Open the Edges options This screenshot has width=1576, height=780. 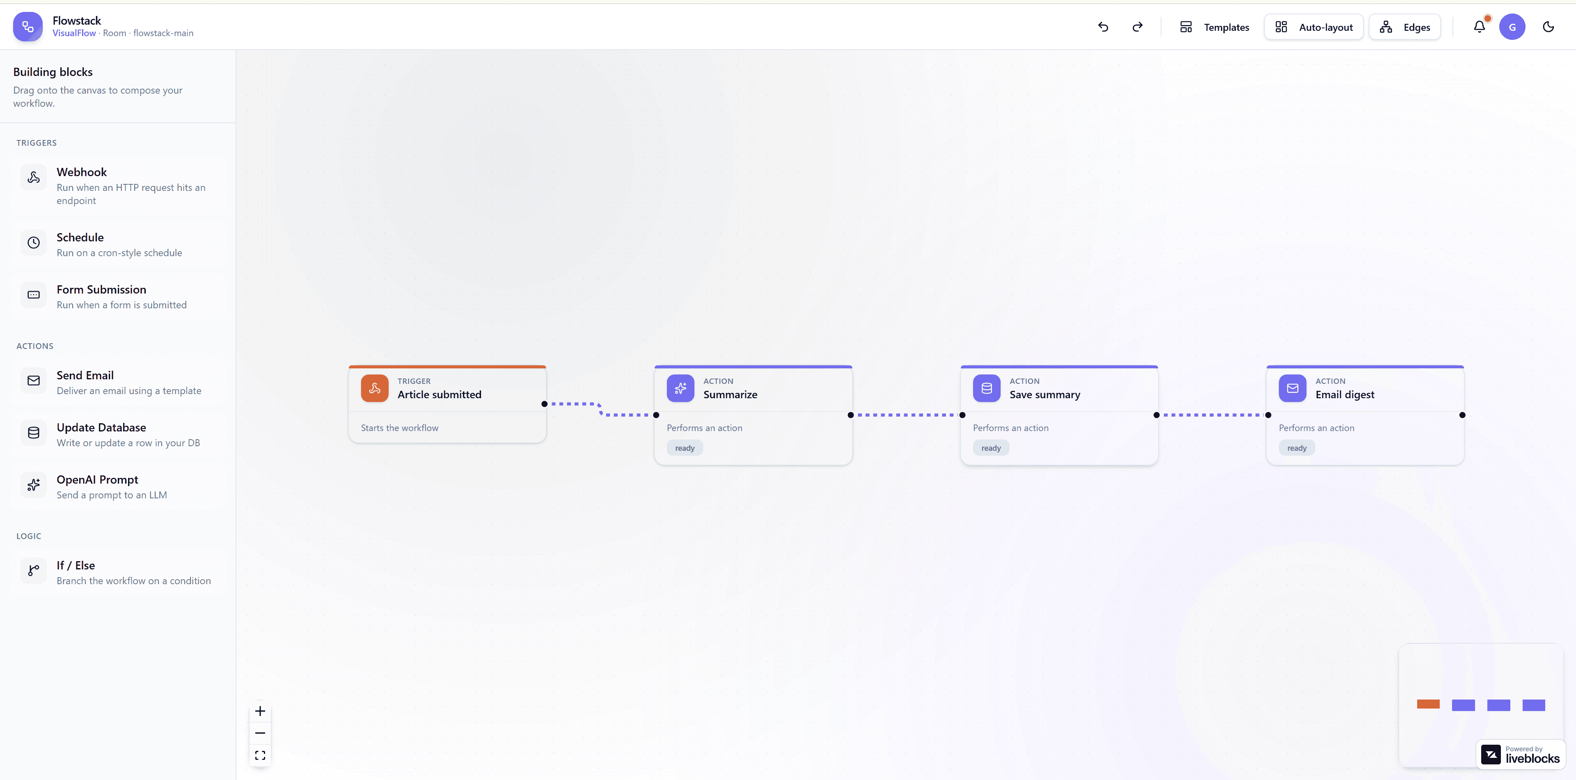tap(1404, 27)
